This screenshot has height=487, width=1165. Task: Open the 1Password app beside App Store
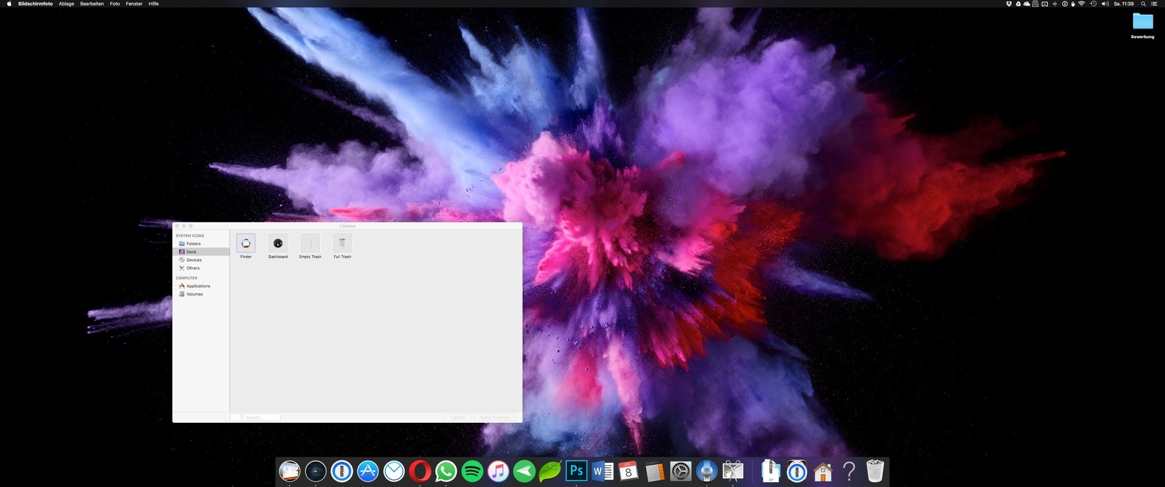click(x=342, y=471)
